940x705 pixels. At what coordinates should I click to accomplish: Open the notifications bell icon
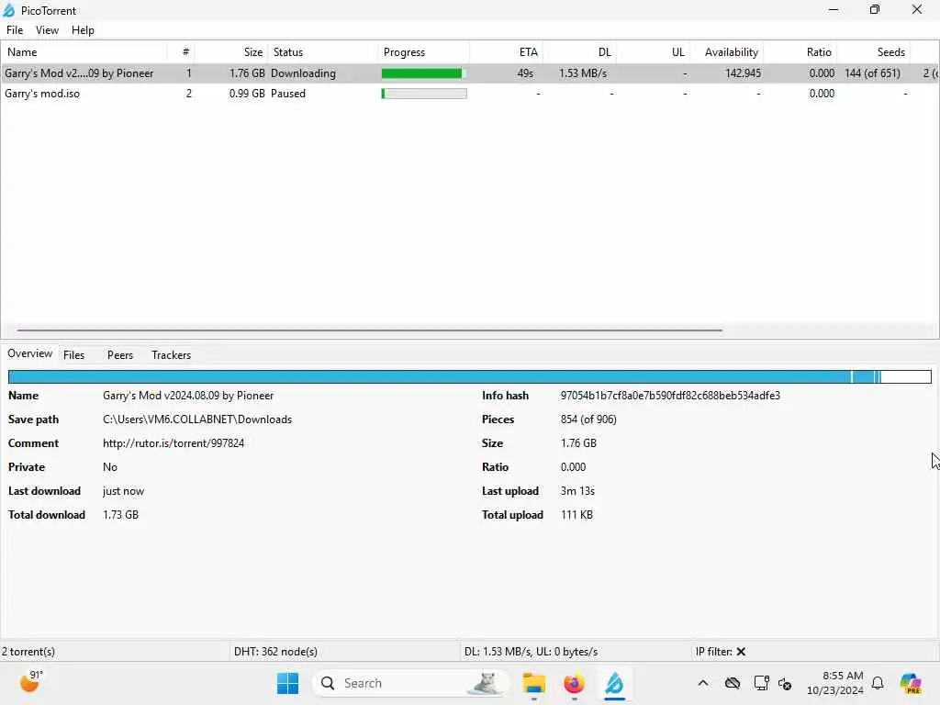[x=878, y=683]
